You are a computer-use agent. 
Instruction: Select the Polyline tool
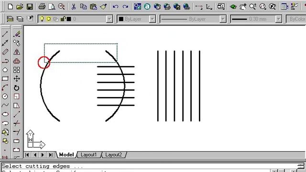coord(5,61)
